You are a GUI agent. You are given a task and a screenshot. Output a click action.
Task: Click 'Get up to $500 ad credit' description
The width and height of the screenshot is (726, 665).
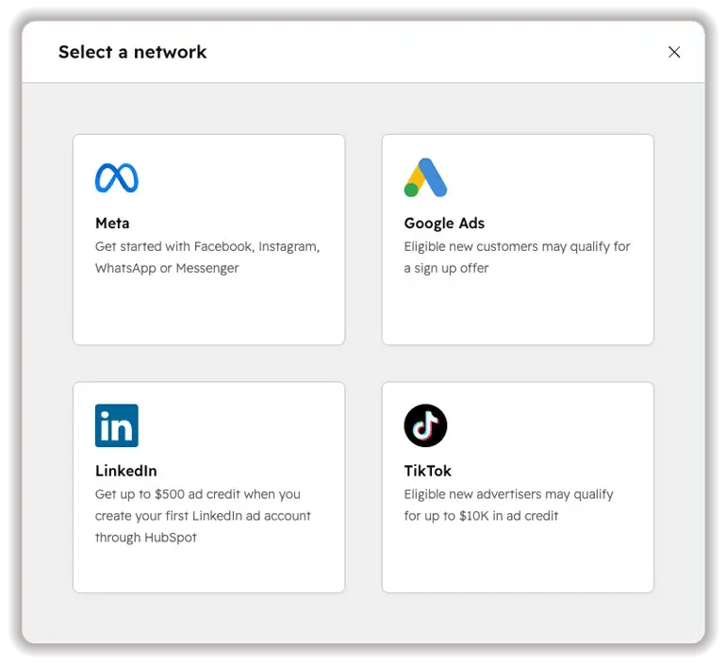coord(203,515)
